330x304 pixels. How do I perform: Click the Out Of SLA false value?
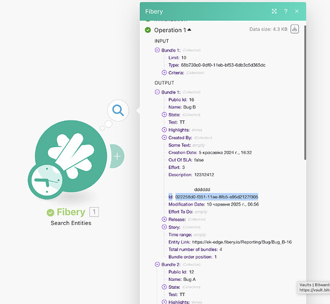tap(199, 160)
